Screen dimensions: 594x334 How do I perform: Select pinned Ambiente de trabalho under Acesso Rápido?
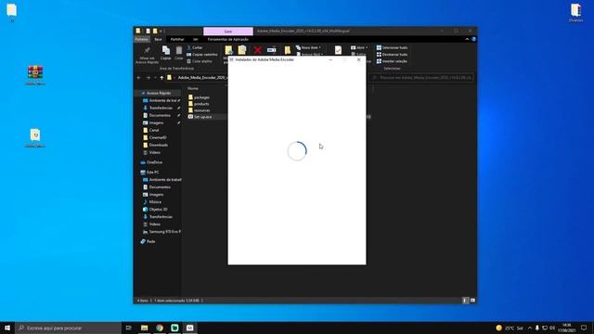pos(161,100)
